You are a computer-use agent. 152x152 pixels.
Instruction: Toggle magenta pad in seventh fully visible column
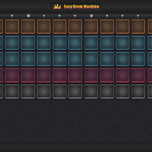pyautogui.click(x=107, y=75)
